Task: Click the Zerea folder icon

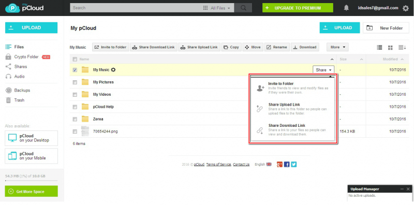Action: pos(85,119)
